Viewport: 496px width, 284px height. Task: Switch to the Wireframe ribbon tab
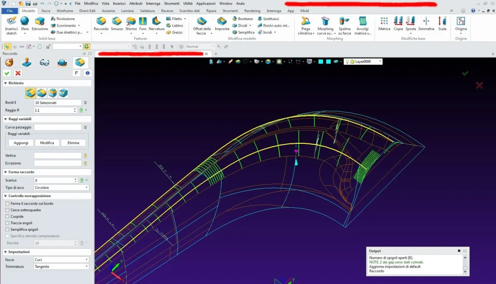tap(64, 11)
